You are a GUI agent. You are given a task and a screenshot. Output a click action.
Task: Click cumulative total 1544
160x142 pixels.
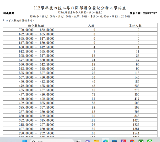[x=136, y=133]
